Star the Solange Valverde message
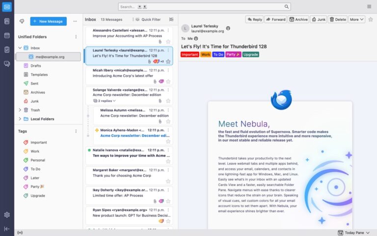This screenshot has width=377, height=236. coord(168,101)
